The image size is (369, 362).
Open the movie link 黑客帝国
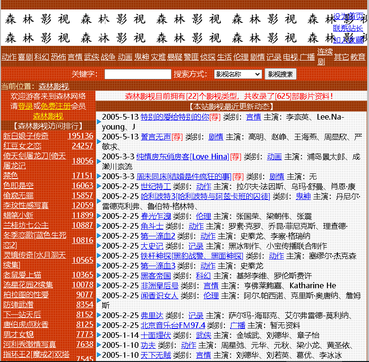[155, 276]
